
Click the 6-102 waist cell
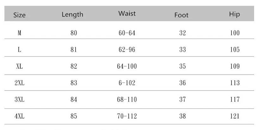point(126,83)
